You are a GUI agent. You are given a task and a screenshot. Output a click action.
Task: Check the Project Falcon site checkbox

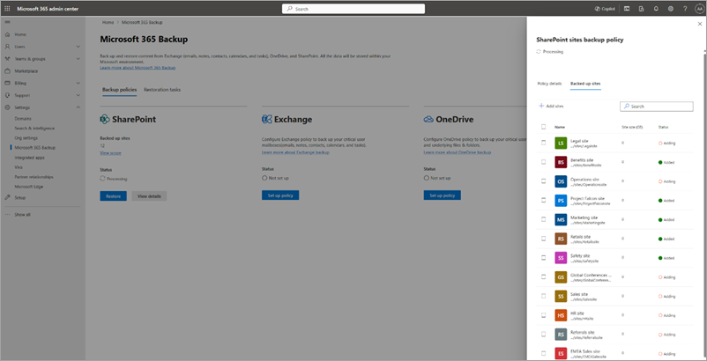click(543, 200)
